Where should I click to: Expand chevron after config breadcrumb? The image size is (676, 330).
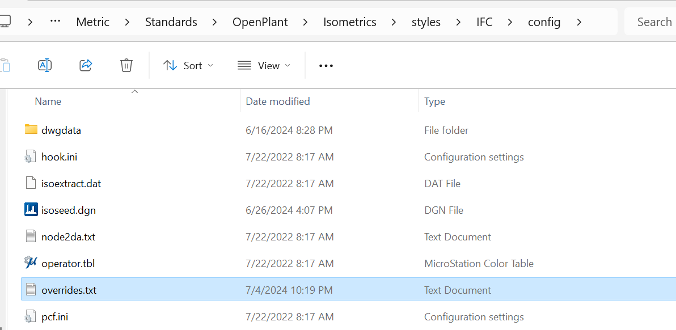coord(579,22)
